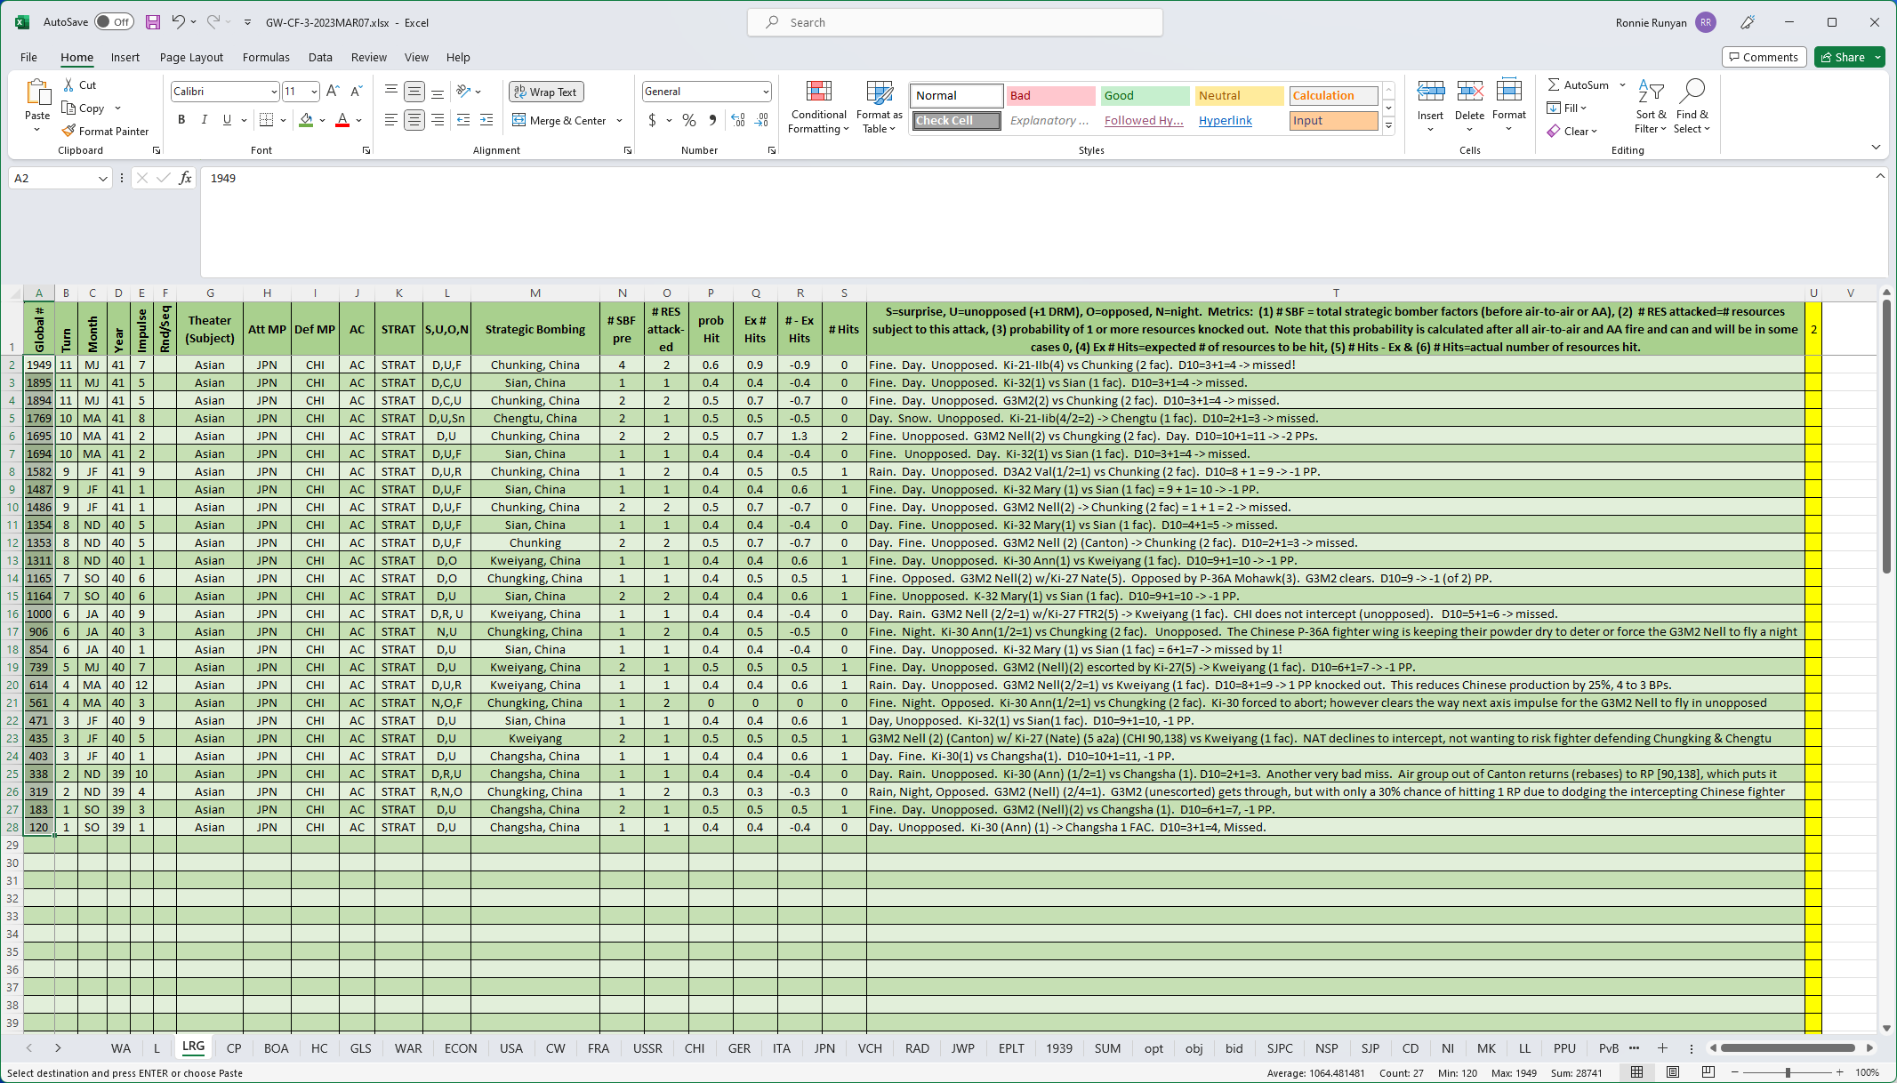Screen dimensions: 1897x1083
Task: Click the red font color swatch
Action: [342, 120]
